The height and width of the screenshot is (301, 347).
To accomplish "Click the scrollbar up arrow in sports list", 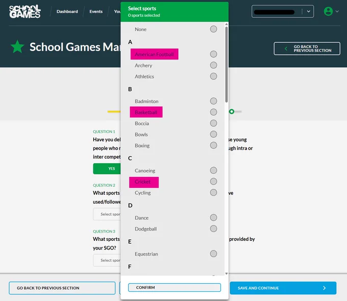I will pos(226,24).
